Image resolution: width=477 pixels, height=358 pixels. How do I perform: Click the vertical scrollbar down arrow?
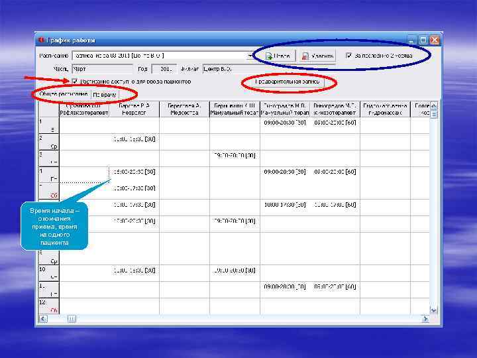point(434,310)
